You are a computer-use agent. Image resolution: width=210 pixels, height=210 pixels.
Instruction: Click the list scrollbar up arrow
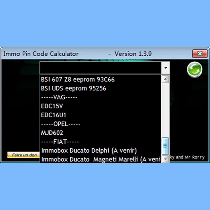165,79
